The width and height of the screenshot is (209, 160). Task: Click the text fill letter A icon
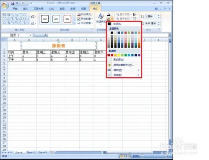point(109,14)
